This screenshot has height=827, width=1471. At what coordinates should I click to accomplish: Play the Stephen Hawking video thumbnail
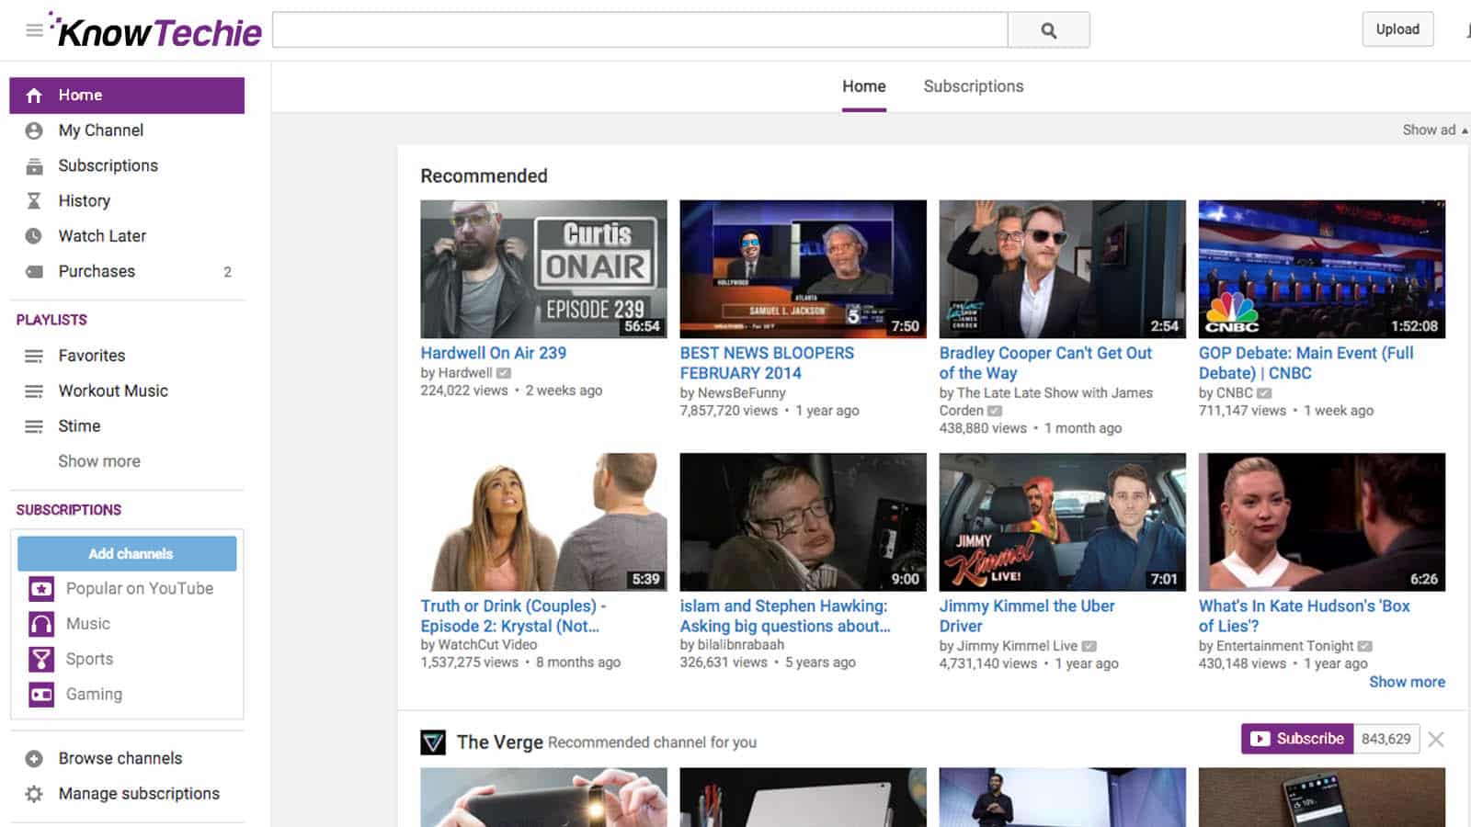[x=803, y=522]
